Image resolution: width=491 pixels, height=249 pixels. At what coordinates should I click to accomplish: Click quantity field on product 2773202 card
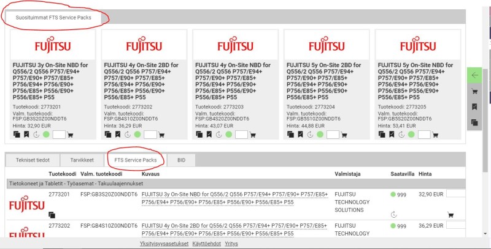pyautogui.click(x=150, y=135)
